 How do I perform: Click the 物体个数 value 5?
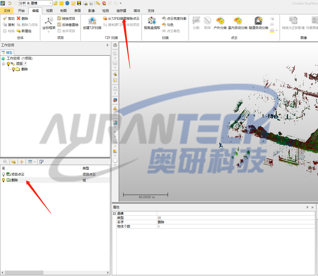236,226
